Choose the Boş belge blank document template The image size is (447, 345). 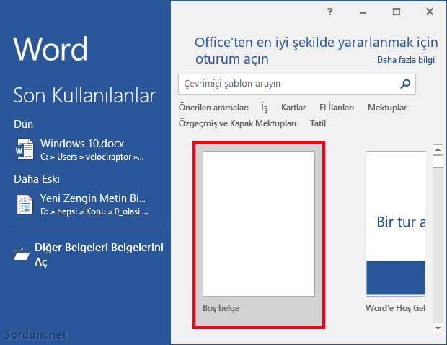[x=259, y=235]
